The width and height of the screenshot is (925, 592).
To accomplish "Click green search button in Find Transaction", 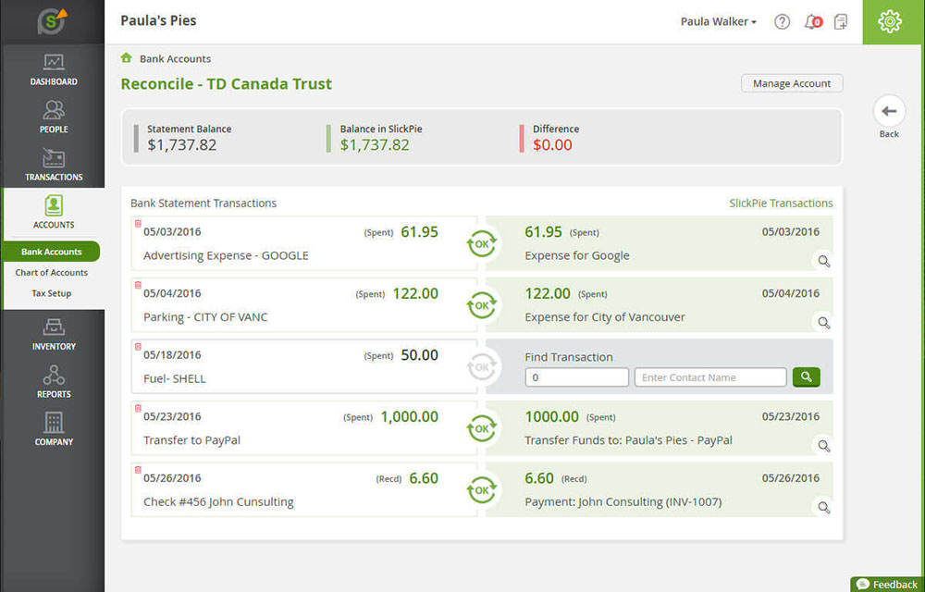I will (807, 377).
